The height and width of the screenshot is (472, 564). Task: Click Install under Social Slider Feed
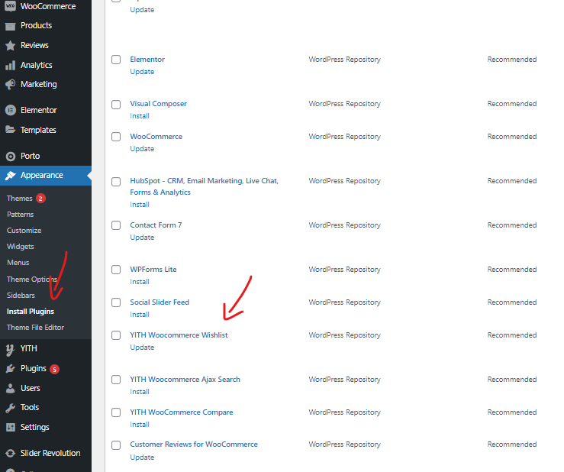click(x=140, y=315)
